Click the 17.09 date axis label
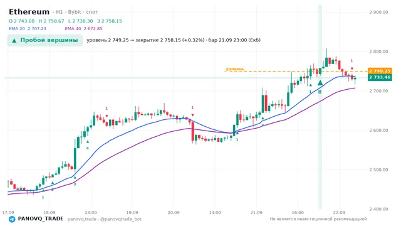This screenshot has height=226, width=401. [8, 213]
